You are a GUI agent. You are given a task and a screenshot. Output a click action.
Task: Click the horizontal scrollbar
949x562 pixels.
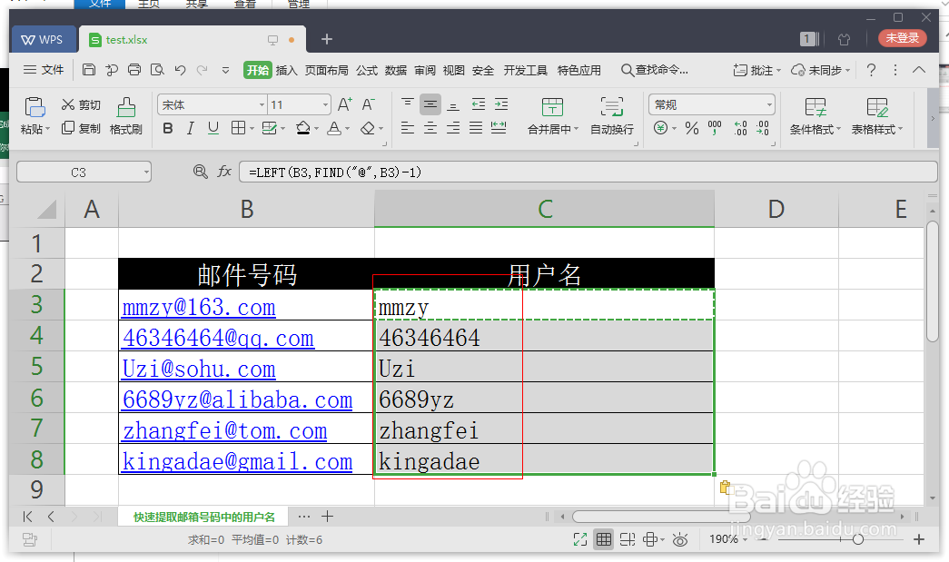[x=661, y=517]
